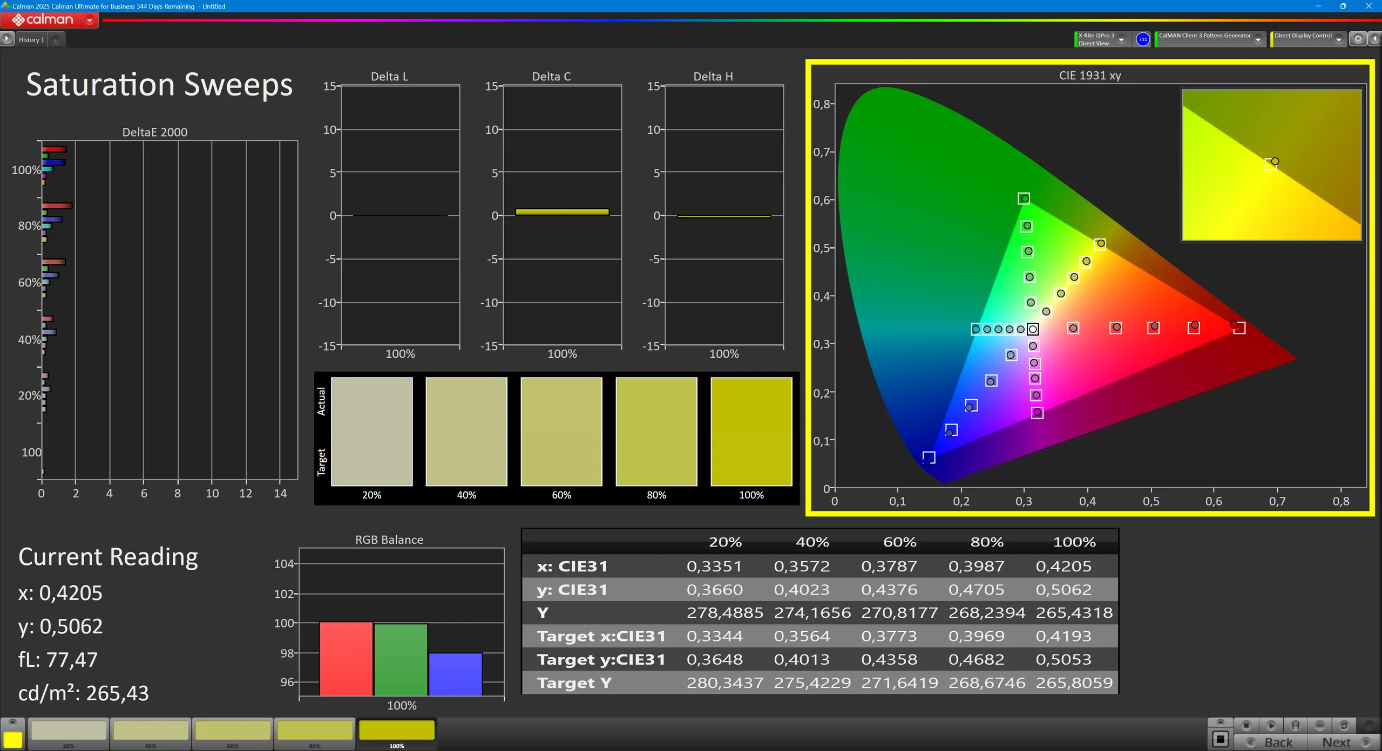Viewport: 1382px width, 751px height.
Task: Click the stop measurement icon
Action: [x=1246, y=726]
